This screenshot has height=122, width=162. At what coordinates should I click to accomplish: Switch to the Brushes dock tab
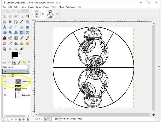tap(14, 62)
